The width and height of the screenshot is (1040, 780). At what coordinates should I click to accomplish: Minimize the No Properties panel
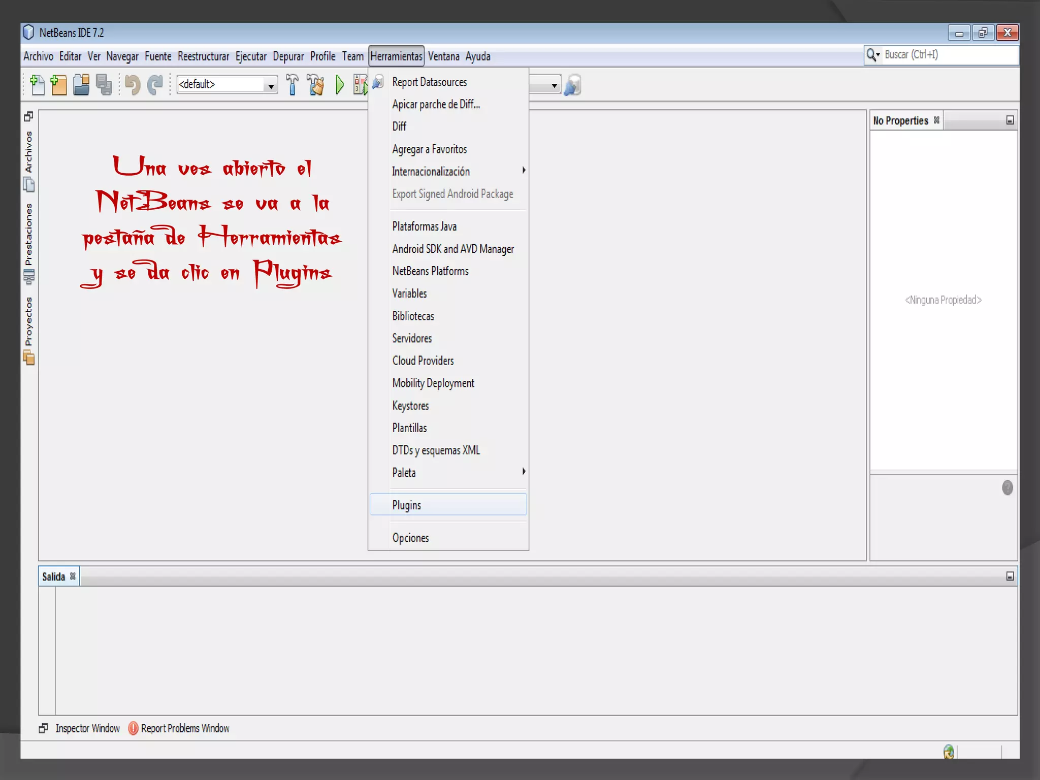1010,120
